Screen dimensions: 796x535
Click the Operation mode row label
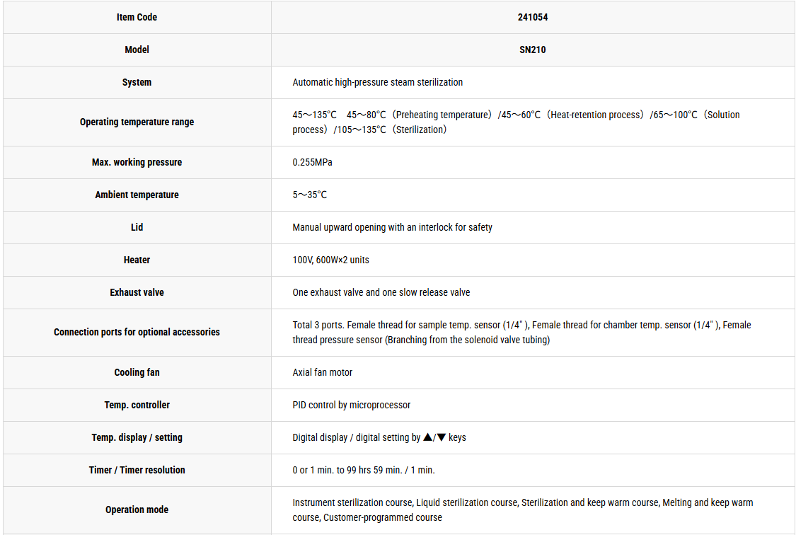tap(137, 510)
